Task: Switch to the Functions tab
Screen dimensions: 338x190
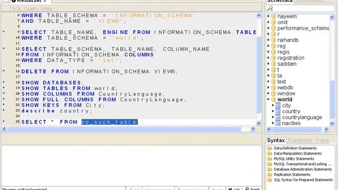Action: [300, 140]
